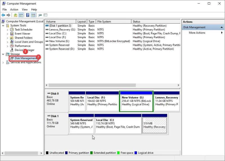Click the Disk 1 drive icon
The image size is (225, 161).
(x=49, y=116)
